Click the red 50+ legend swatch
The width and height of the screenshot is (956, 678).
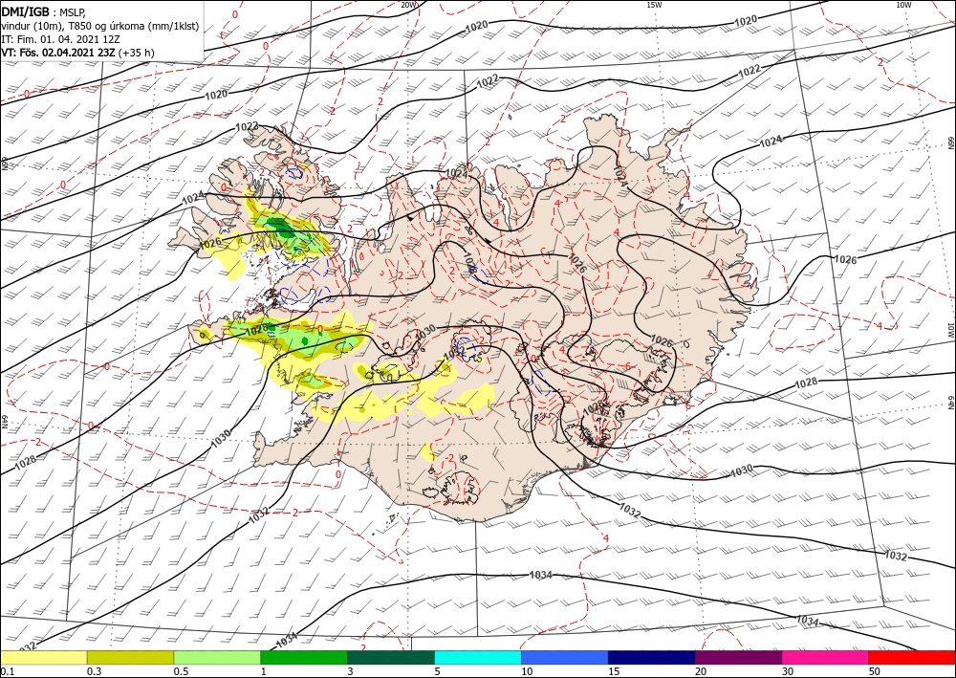(912, 657)
